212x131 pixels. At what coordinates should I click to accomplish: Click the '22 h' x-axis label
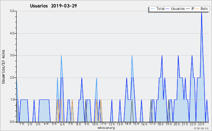click(x=193, y=124)
